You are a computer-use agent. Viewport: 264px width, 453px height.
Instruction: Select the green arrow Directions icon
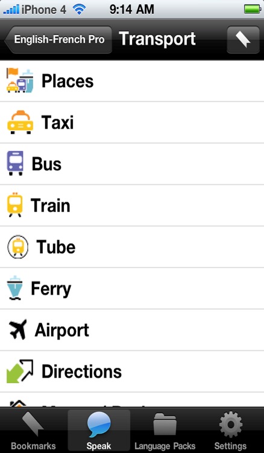[20, 371]
